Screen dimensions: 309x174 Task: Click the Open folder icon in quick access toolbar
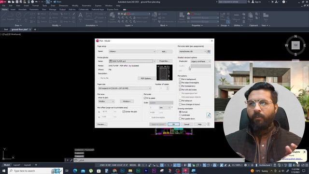click(x=13, y=2)
